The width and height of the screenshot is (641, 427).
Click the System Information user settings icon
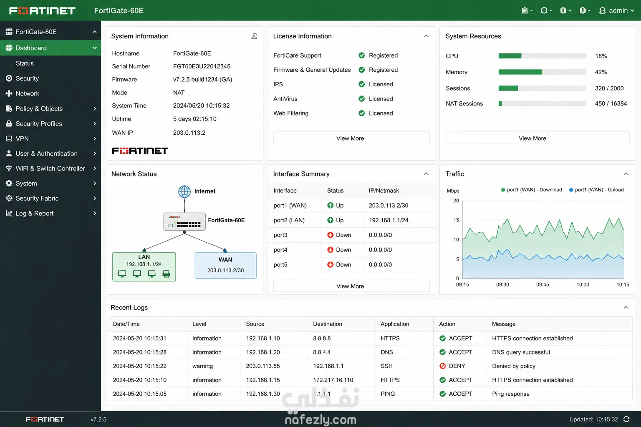click(x=254, y=36)
